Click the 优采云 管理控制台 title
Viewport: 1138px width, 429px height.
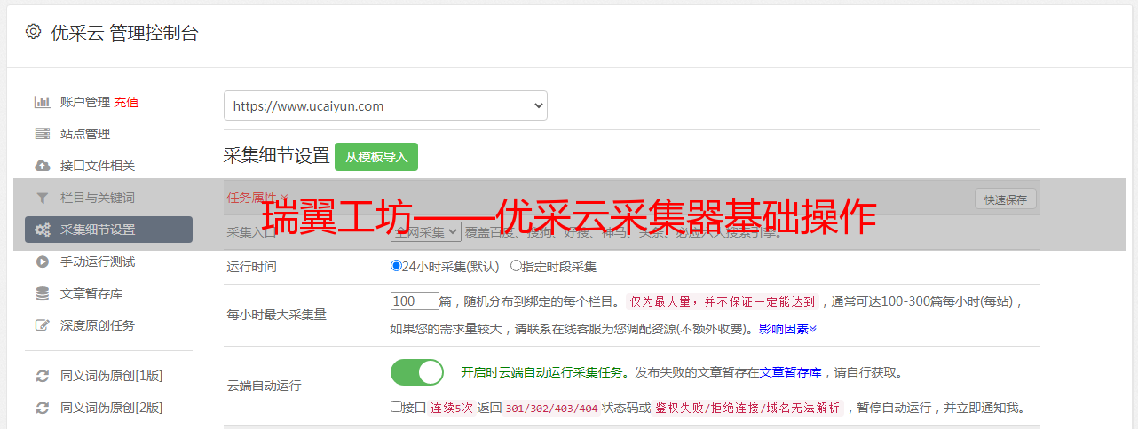(x=124, y=33)
